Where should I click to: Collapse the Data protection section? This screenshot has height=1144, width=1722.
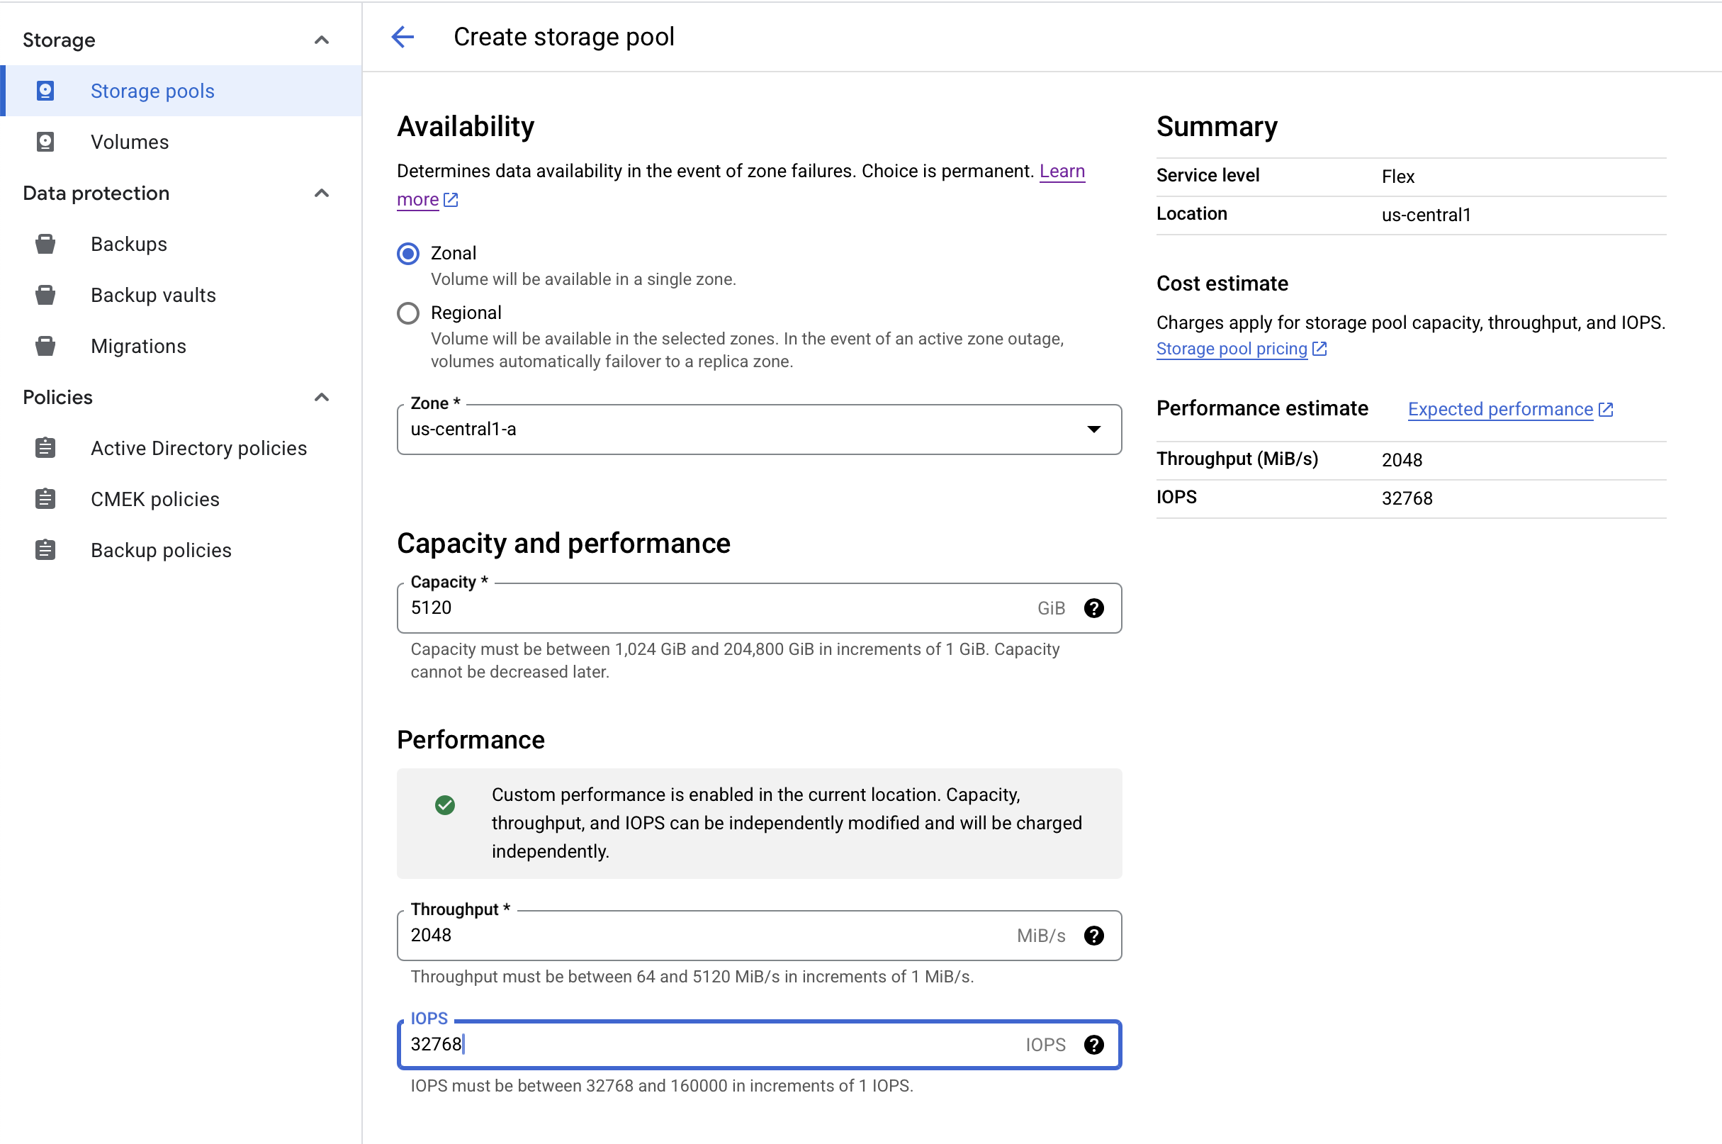pos(321,193)
